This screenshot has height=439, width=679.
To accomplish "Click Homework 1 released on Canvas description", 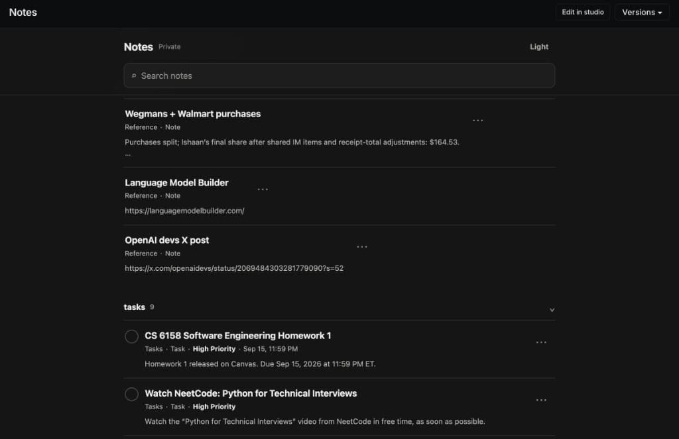I will pyautogui.click(x=260, y=364).
